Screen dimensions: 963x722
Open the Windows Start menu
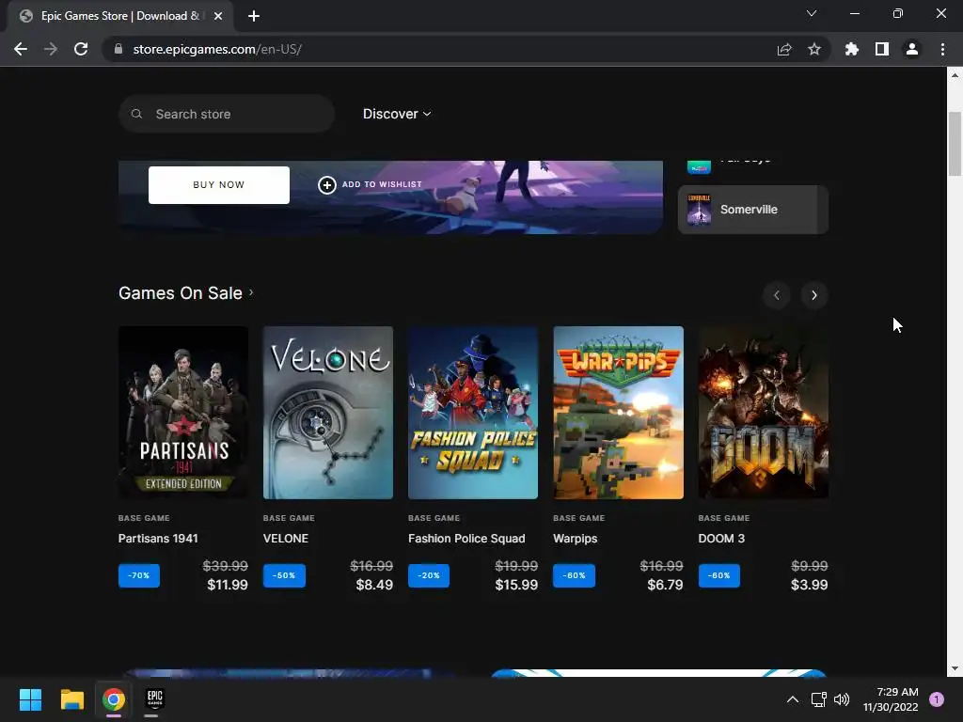[x=30, y=699]
